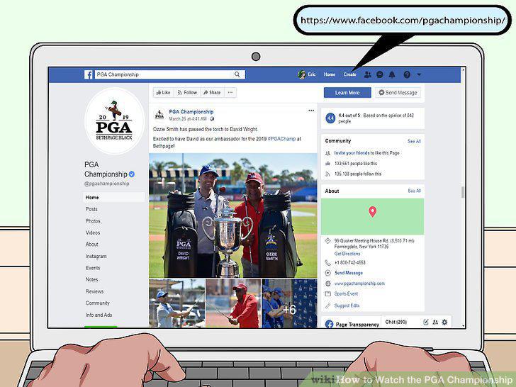Open the Messenger icon in top bar
The width and height of the screenshot is (516, 387).
380,74
